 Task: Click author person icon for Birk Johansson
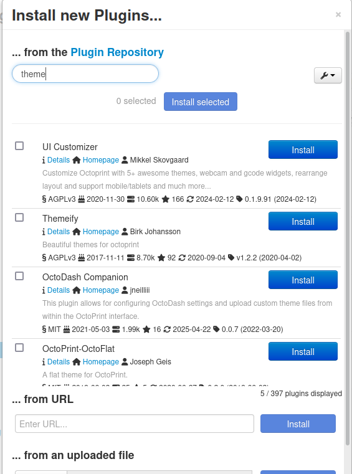125,232
